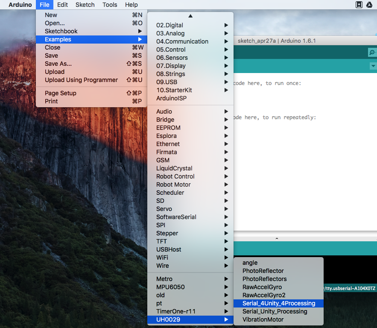The image size is (377, 328).
Task: Open the PhotoReflector example sketch
Action: [x=278, y=271]
